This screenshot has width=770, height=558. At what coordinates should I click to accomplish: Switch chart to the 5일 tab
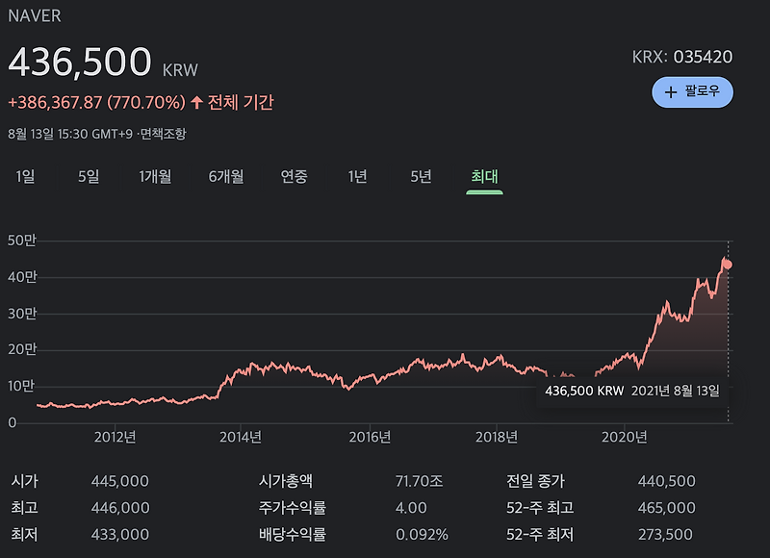[89, 176]
